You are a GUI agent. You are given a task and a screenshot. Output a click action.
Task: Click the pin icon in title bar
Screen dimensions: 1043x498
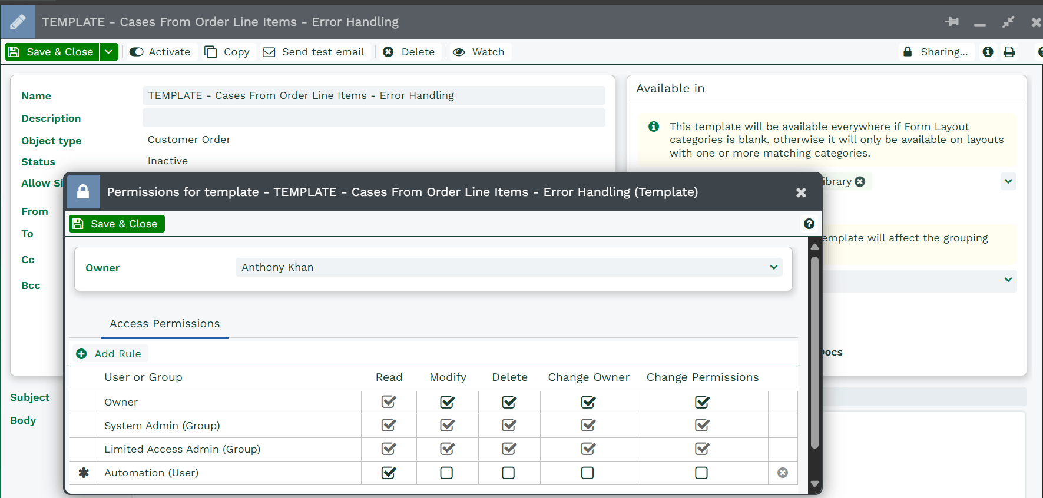pyautogui.click(x=952, y=22)
